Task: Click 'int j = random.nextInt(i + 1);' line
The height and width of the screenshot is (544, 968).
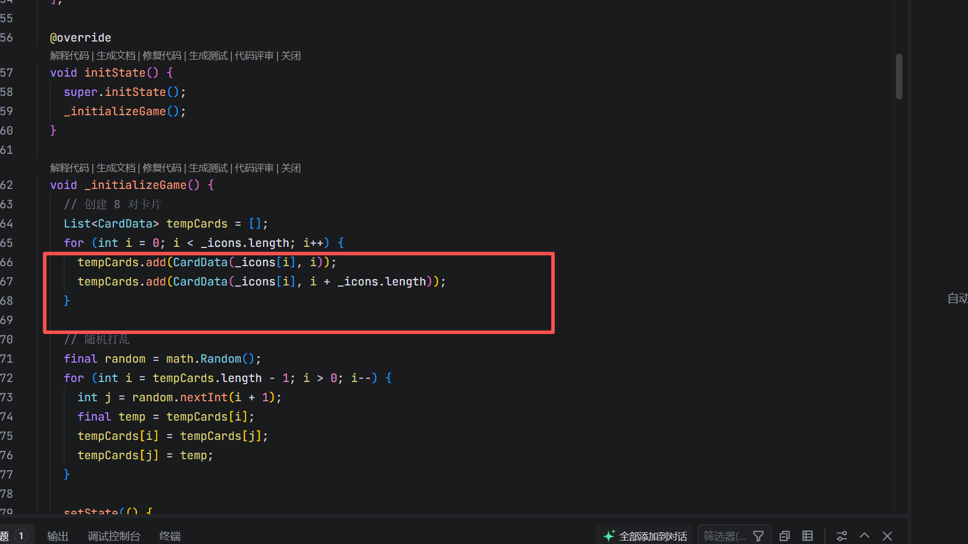Action: pyautogui.click(x=179, y=397)
